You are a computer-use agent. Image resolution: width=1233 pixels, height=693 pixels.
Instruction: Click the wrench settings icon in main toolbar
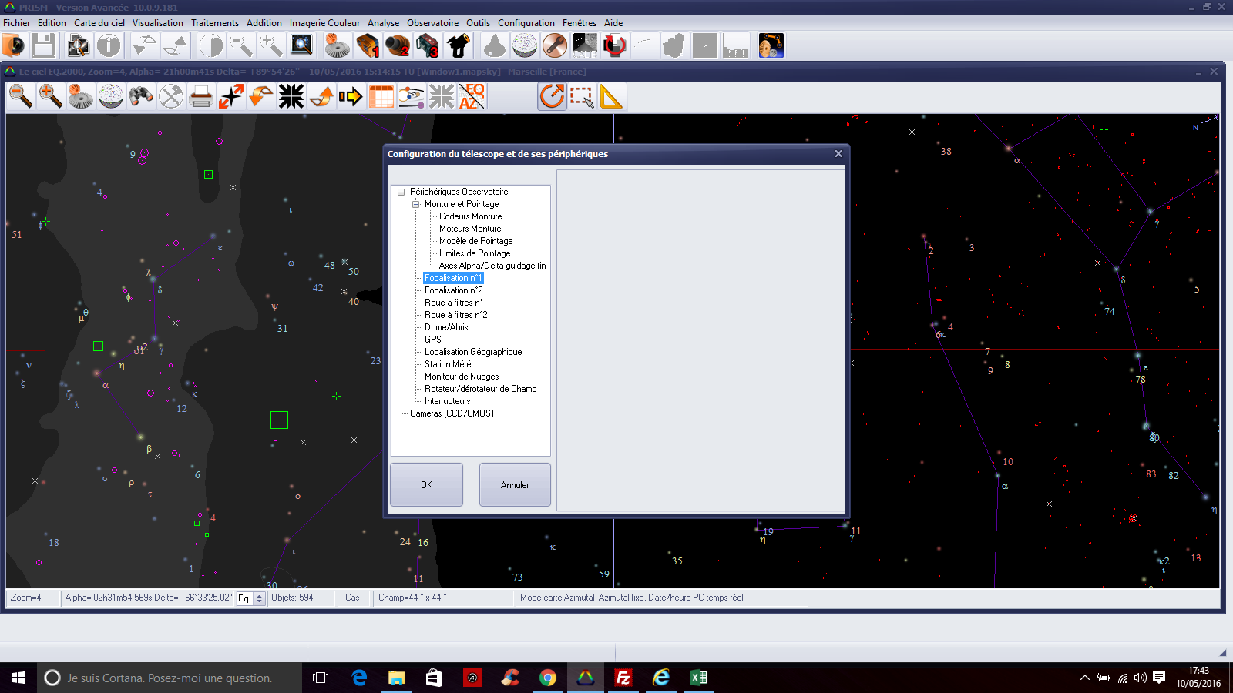point(555,46)
